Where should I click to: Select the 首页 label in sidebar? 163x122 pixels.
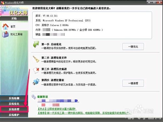(x=13, y=27)
